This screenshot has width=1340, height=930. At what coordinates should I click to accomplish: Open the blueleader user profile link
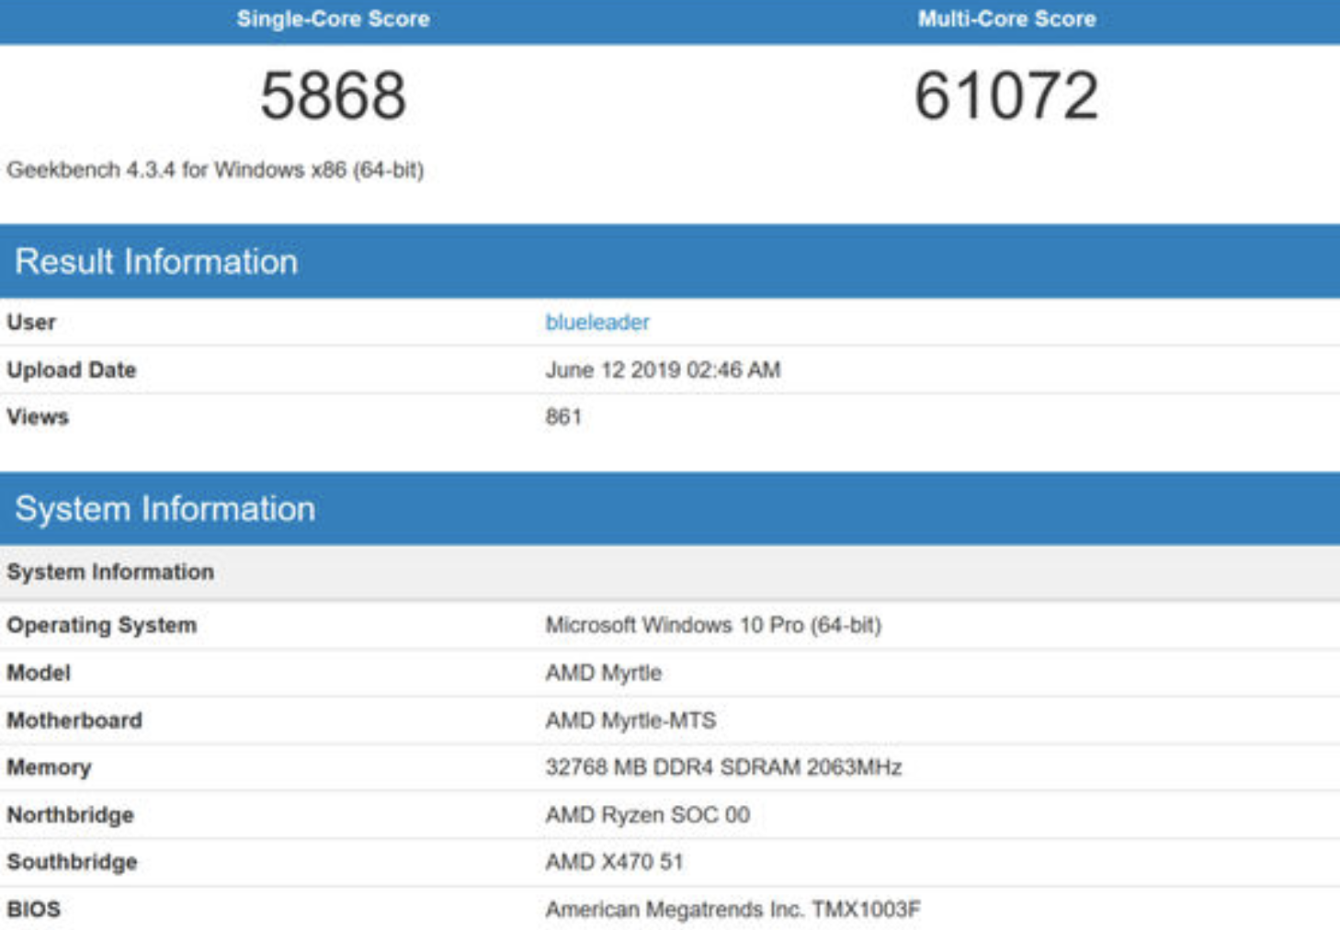(x=597, y=323)
